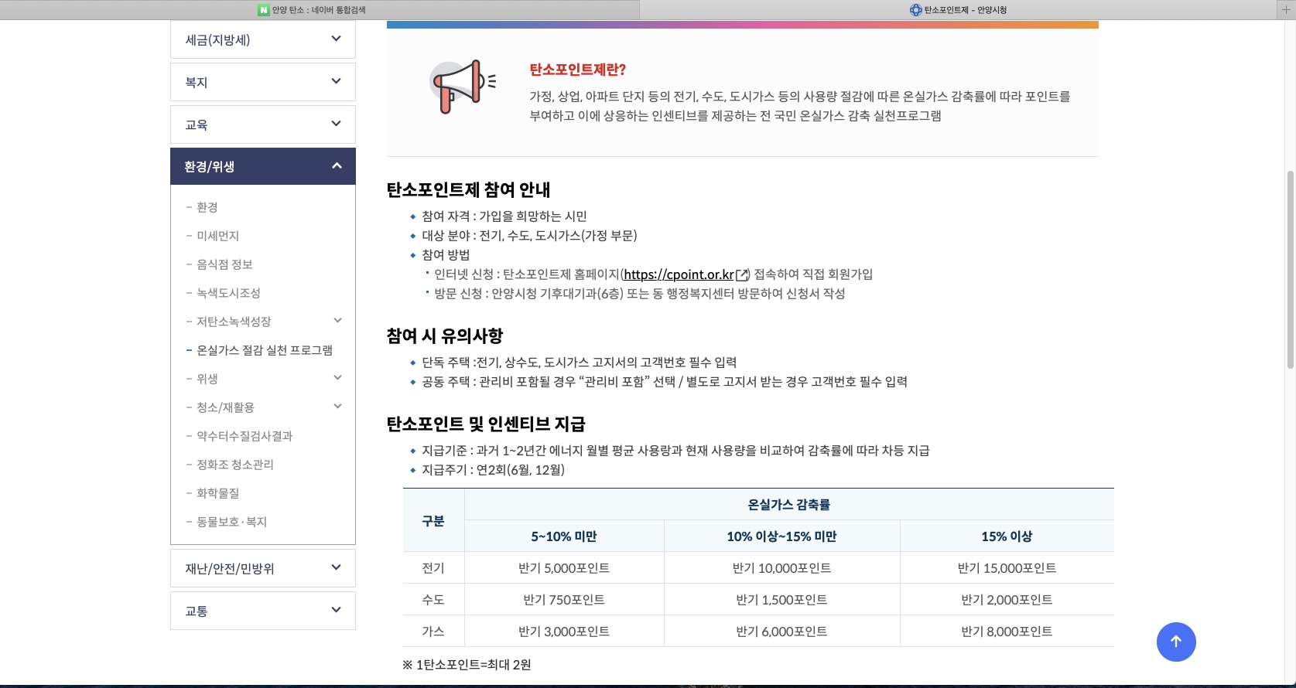Click the 온실가스 감축률 table header
Image resolution: width=1296 pixels, height=688 pixels.
click(x=789, y=504)
